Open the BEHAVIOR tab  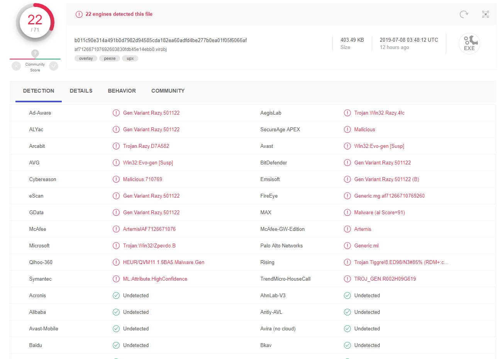[x=122, y=91]
